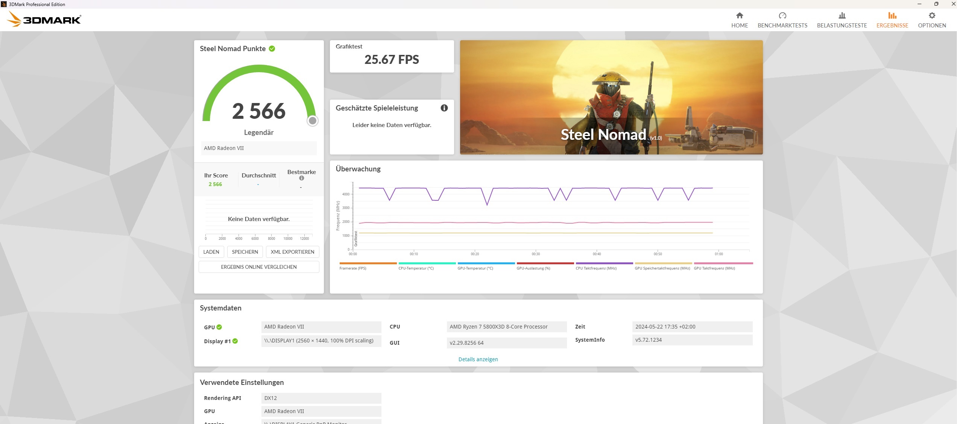Open Optionen via the gear icon
Screen dimensions: 957x424
point(931,16)
